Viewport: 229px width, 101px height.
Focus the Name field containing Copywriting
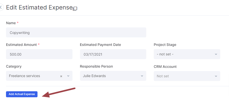coord(76,32)
